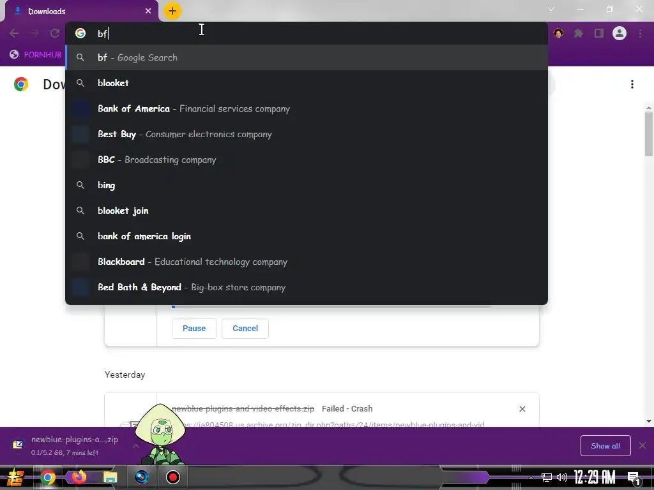Pick the 'bing' search suggestion

click(307, 185)
